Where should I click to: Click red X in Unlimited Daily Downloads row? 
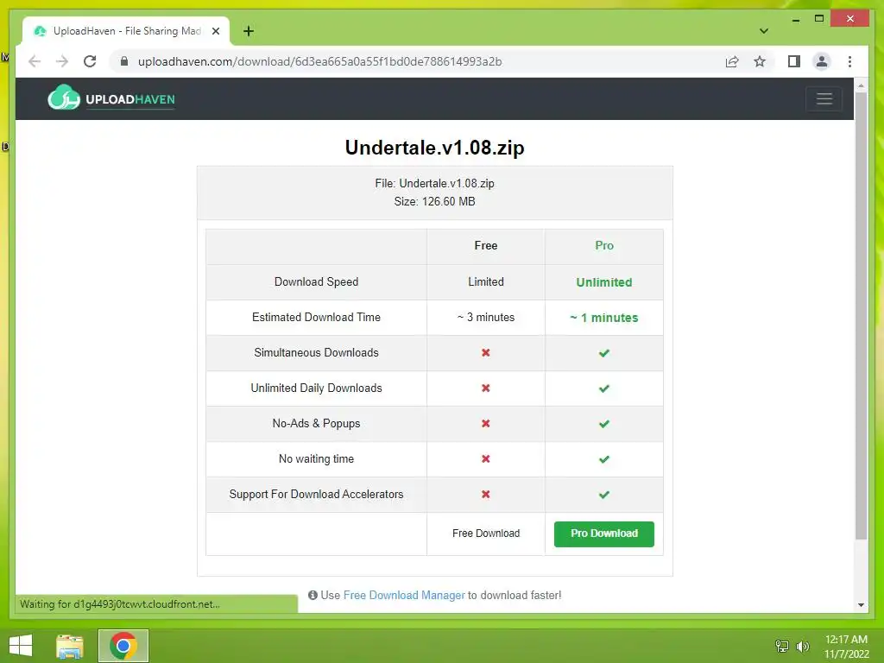[x=485, y=388]
